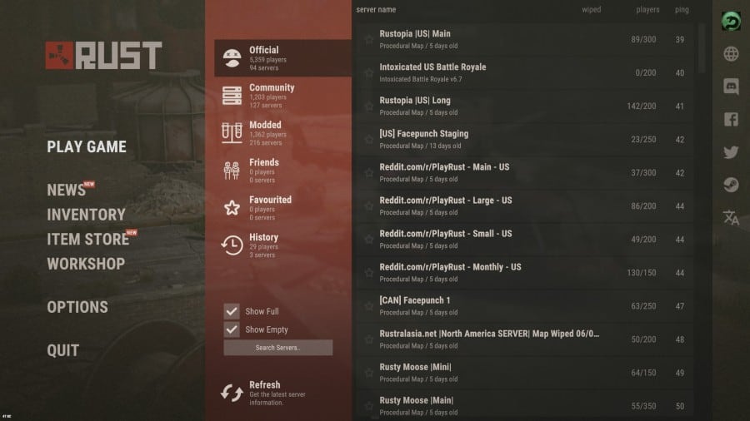Screen dimensions: 750x421
Task: Open the Twitter bird icon
Action: click(731, 152)
